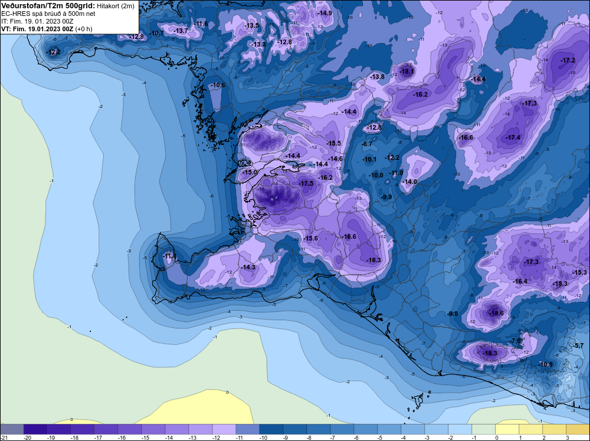The width and height of the screenshot is (590, 441).
Task: Click the -15.6 temperature value on the map
Action: pos(311,238)
